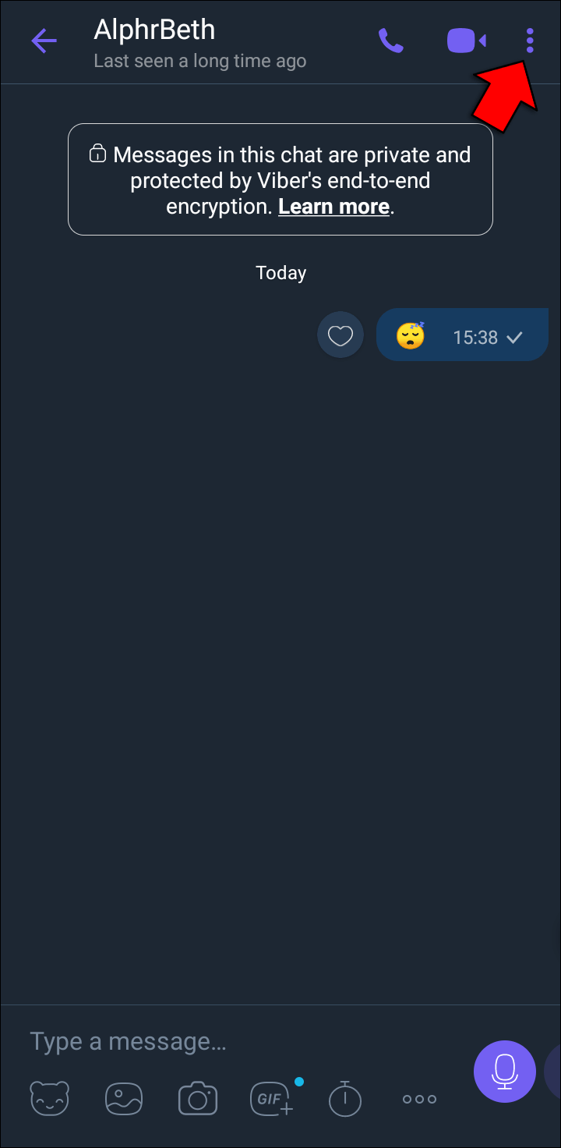
Task: Like the message with the heart icon
Action: pos(340,335)
